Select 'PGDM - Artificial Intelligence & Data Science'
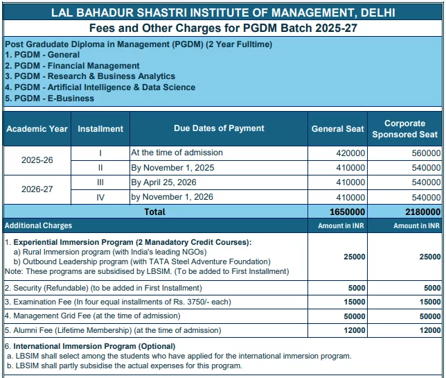The width and height of the screenshot is (446, 378). click(100, 87)
